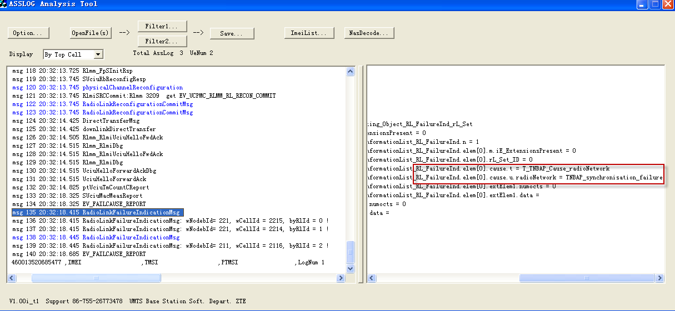Launch NasDecode... tool
675x311 pixels.
click(369, 33)
